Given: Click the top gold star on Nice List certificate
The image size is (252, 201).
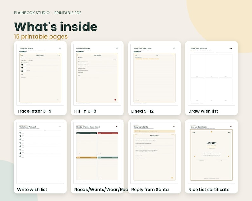Looking at the screenshot, I should [211, 132].
